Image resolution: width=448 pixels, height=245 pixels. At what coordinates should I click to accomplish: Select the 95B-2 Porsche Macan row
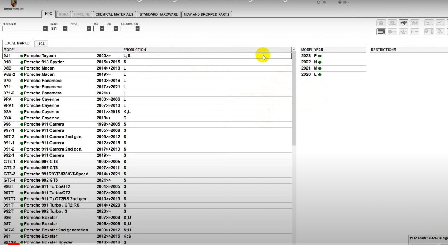coord(147,74)
